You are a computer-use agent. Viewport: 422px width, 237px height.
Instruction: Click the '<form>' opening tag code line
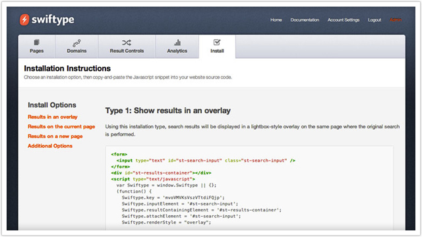(x=119, y=154)
